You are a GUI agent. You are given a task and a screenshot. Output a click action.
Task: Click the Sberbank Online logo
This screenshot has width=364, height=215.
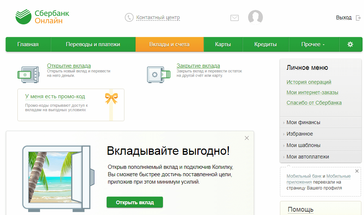pyautogui.click(x=42, y=17)
